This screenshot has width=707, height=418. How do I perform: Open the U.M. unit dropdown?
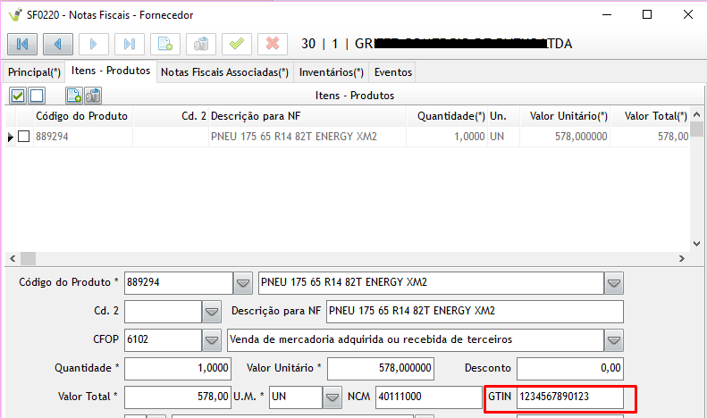[x=332, y=397]
